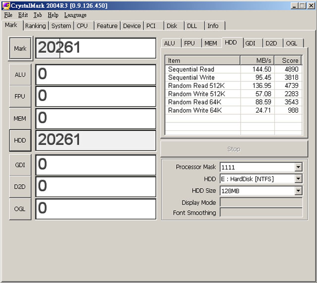Click the HDD score display field
The width and height of the screenshot is (317, 283).
click(x=96, y=140)
